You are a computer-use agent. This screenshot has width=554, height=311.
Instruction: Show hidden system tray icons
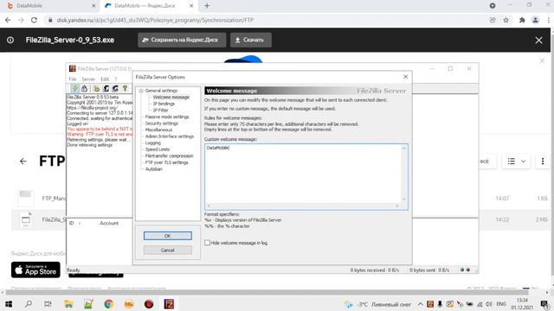click(420, 304)
